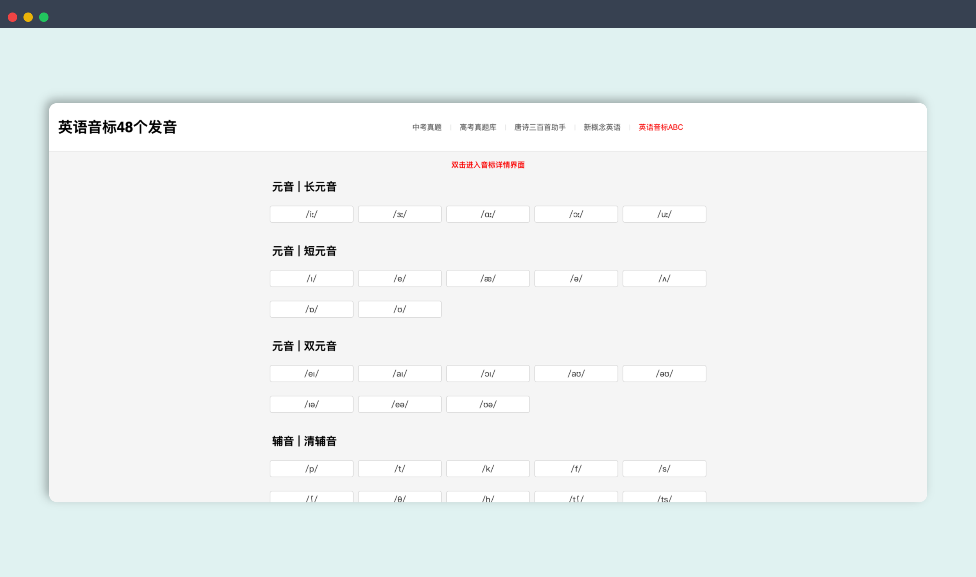Click the /eɪ/ diphthong button
This screenshot has width=976, height=577.
tap(311, 374)
